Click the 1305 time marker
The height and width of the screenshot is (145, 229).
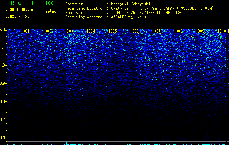[113, 31]
